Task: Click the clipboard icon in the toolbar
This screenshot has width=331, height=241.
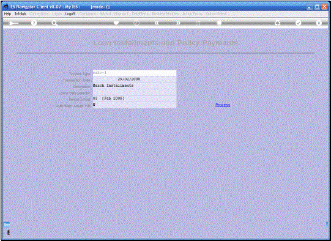Action: (219, 23)
